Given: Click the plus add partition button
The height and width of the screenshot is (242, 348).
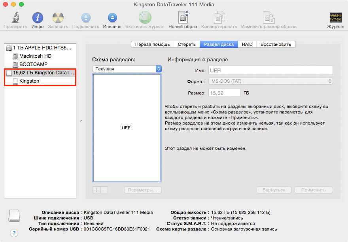Looking at the screenshot, I should point(96,190).
